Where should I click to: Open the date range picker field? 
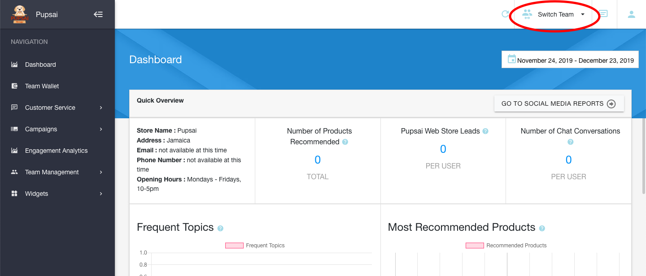coord(575,60)
